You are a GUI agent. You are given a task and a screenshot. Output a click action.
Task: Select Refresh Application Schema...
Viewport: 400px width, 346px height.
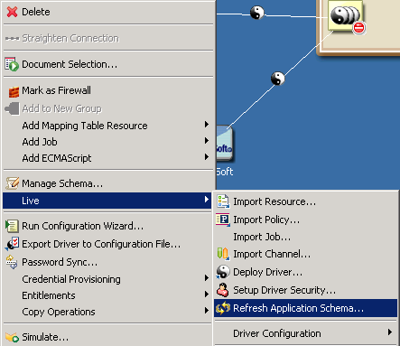coord(306,308)
